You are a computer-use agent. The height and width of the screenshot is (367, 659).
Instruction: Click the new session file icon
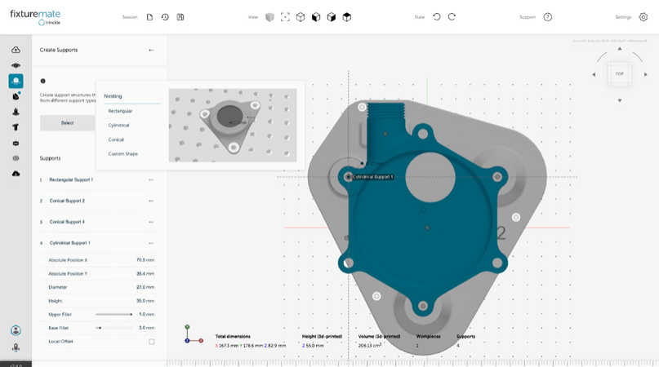[149, 17]
